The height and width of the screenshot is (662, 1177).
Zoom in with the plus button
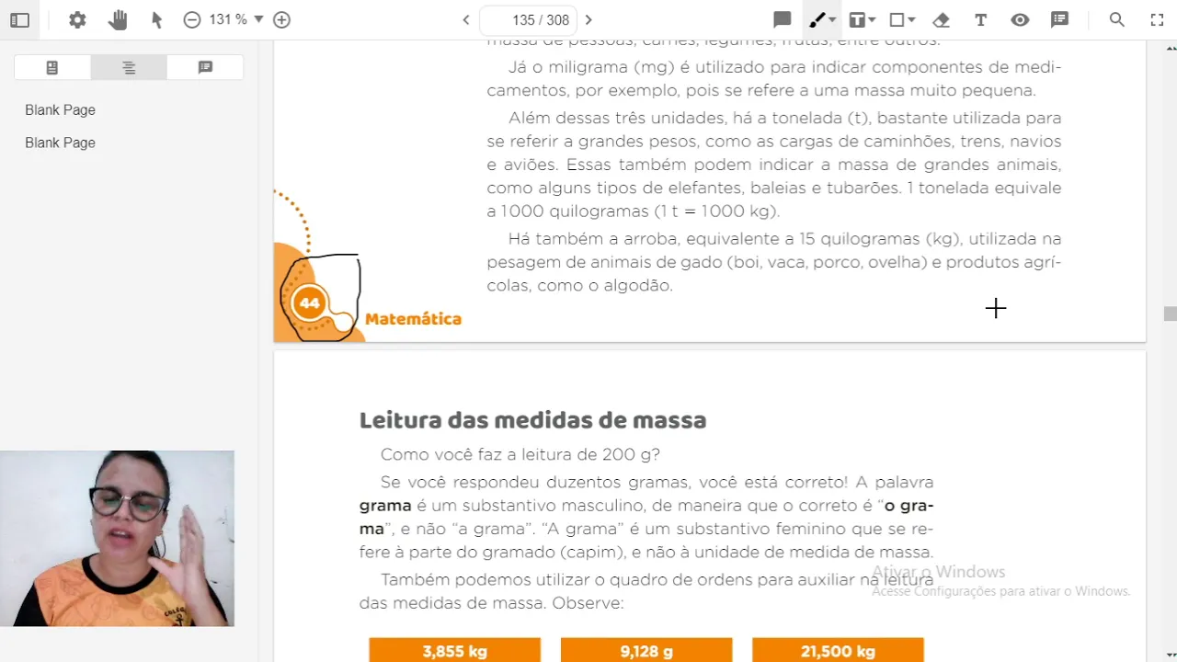tap(282, 19)
